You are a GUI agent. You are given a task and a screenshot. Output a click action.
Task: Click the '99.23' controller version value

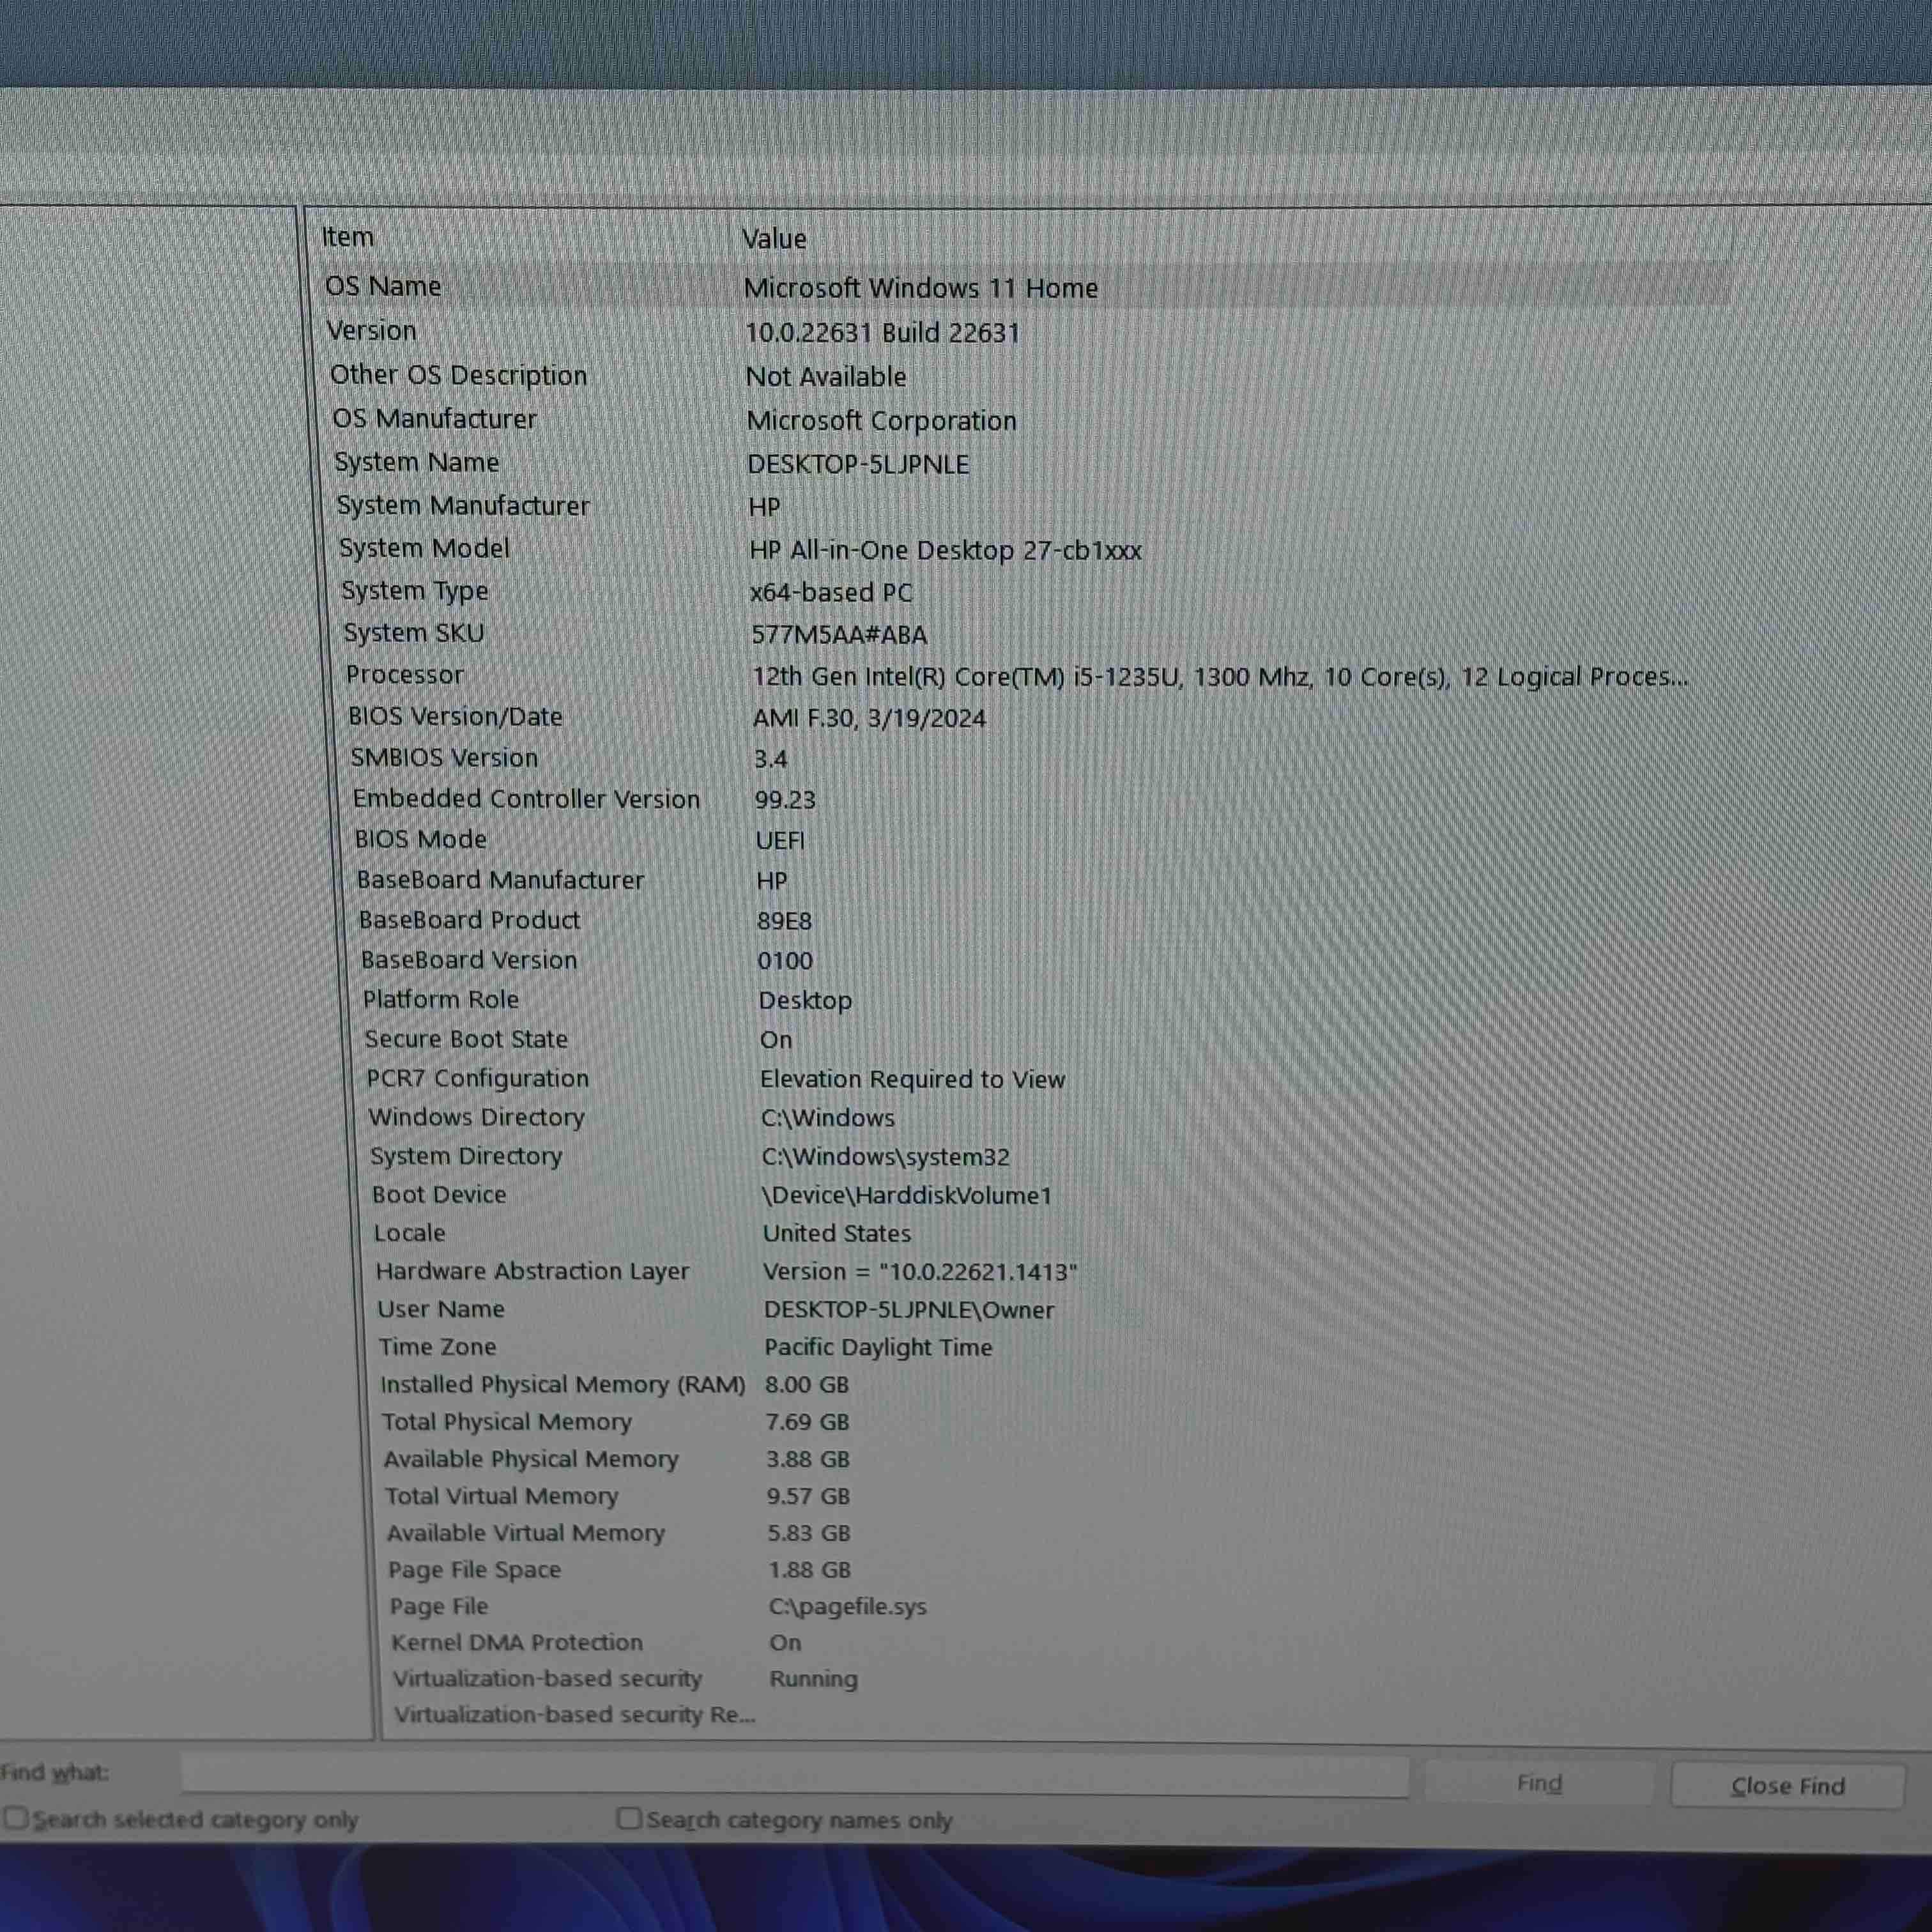[x=785, y=800]
